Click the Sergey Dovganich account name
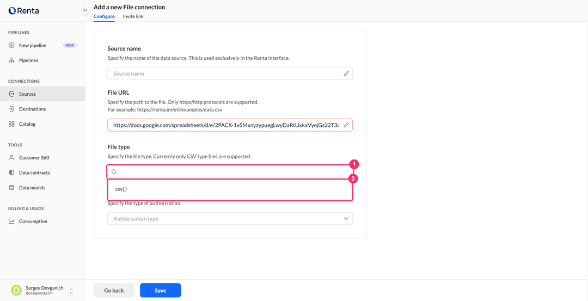 pyautogui.click(x=45, y=288)
